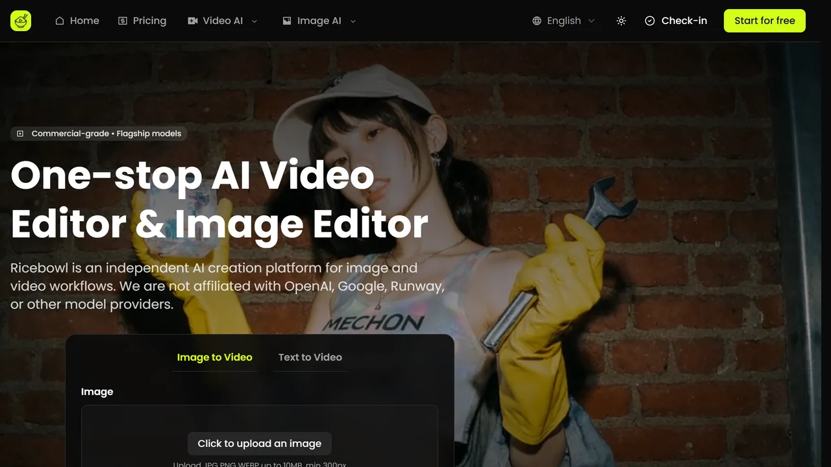Click the 'Image' field label

point(97,392)
